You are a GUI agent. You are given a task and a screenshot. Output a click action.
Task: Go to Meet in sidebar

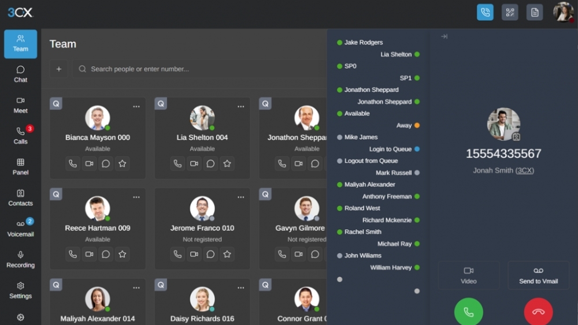pyautogui.click(x=21, y=105)
